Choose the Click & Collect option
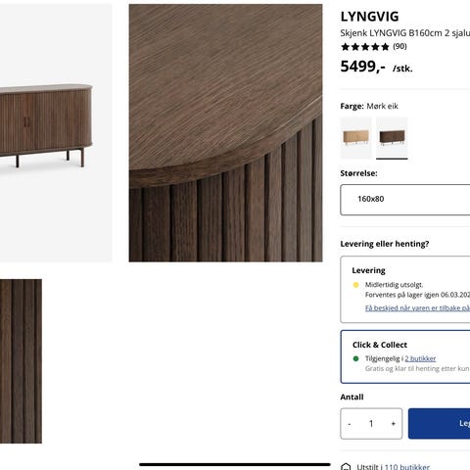The height and width of the screenshot is (470, 470). (405, 356)
